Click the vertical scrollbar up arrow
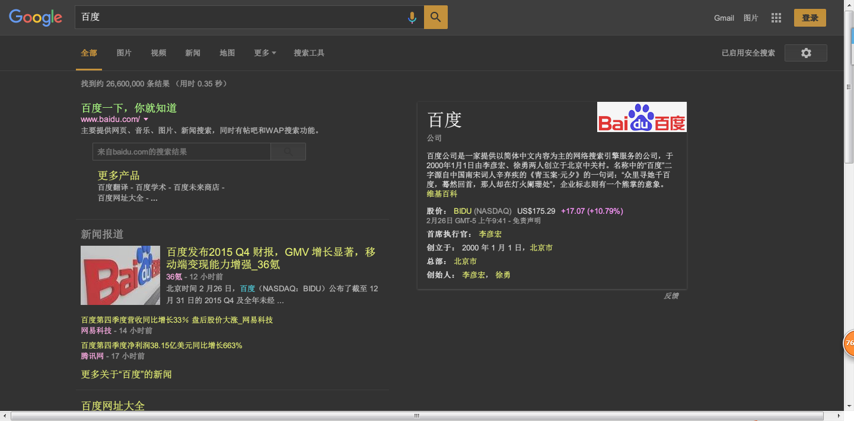Viewport: 854px width, 421px height. (x=849, y=4)
